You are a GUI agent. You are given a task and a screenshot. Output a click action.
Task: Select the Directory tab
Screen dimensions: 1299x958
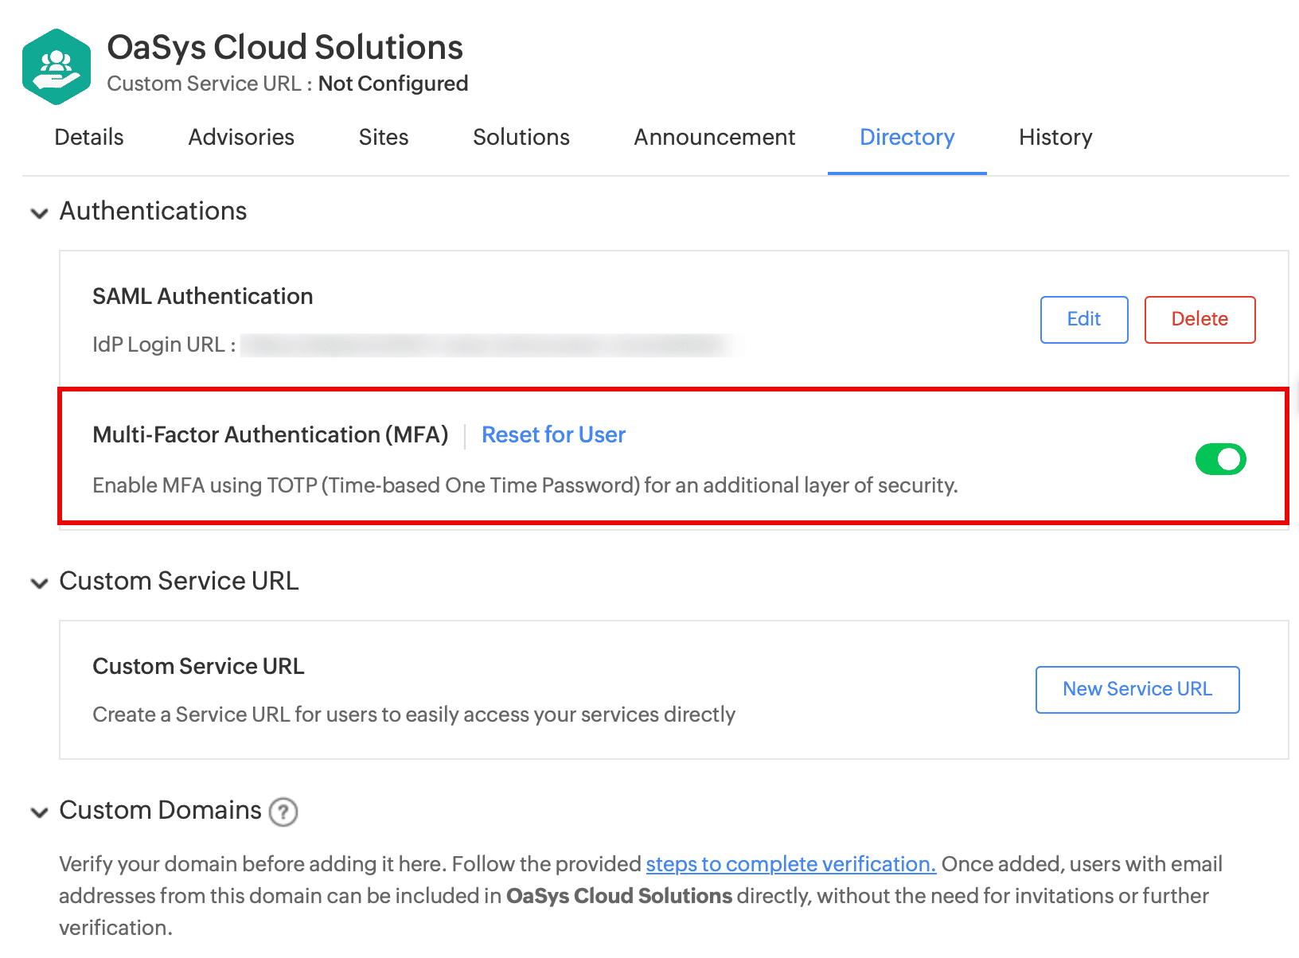(907, 137)
